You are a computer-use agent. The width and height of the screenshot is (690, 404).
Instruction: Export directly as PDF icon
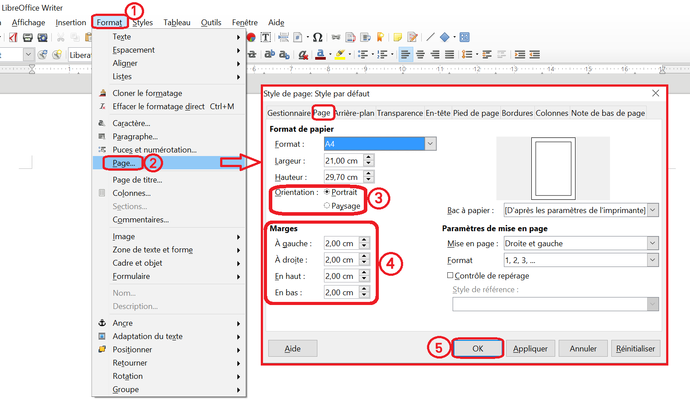[x=13, y=37]
